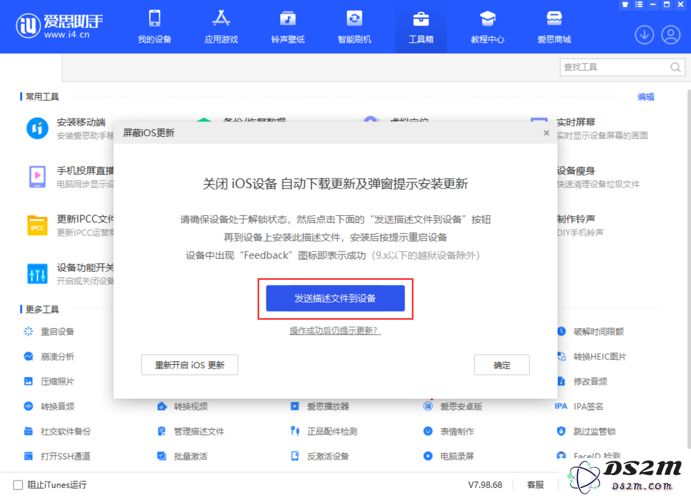This screenshot has height=496, width=691.
Task: Click the 重新开启 iOS 更新 button
Action: click(190, 365)
